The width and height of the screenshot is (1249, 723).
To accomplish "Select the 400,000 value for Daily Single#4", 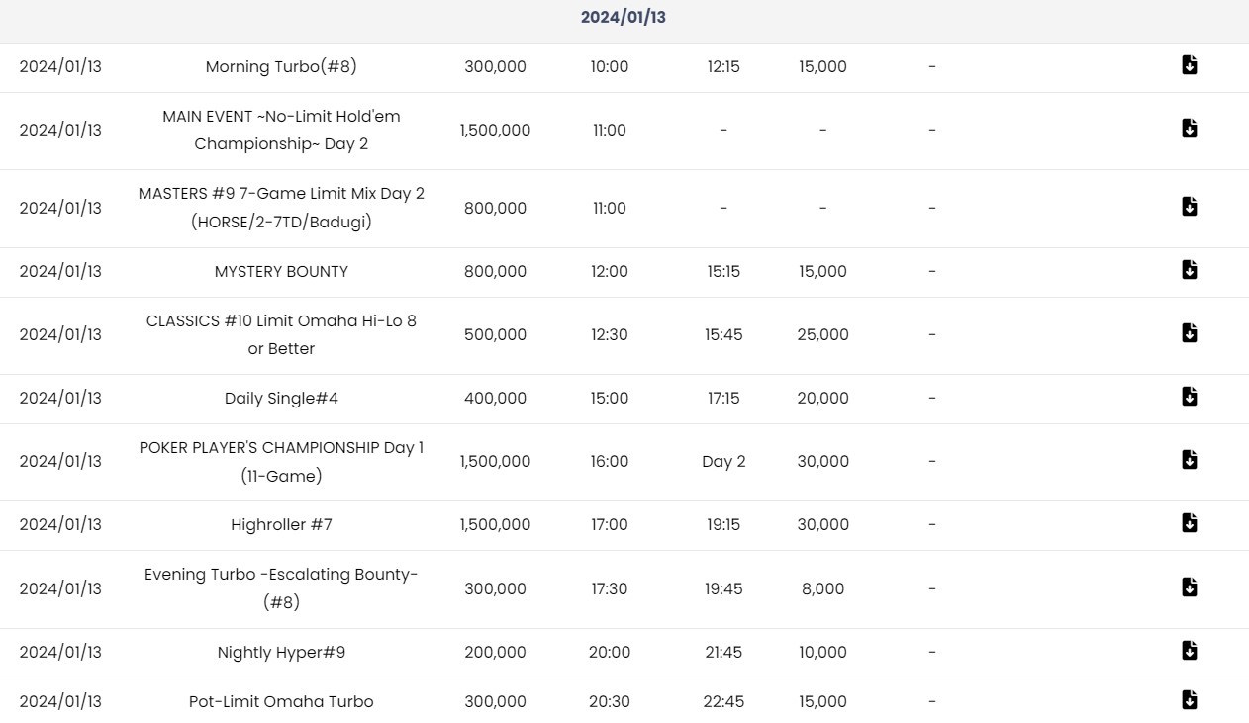I will pos(495,398).
